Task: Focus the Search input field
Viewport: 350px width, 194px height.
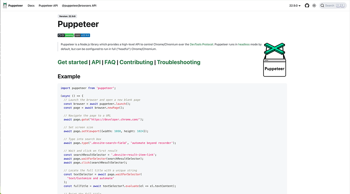Action: pyautogui.click(x=333, y=6)
